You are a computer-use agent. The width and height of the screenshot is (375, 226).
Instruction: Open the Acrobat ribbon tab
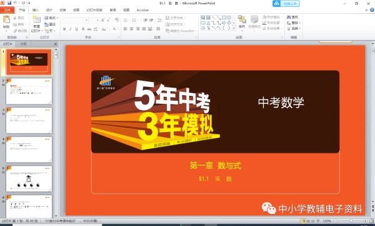tap(142, 10)
